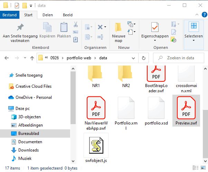This screenshot has height=172, width=208.
Task: Go back with the left arrow
Action: coord(7,58)
